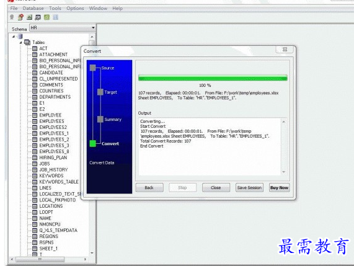Screen dimensions: 354x266
Task: Select the CL_UNPRESENTED table
Action: click(58, 79)
